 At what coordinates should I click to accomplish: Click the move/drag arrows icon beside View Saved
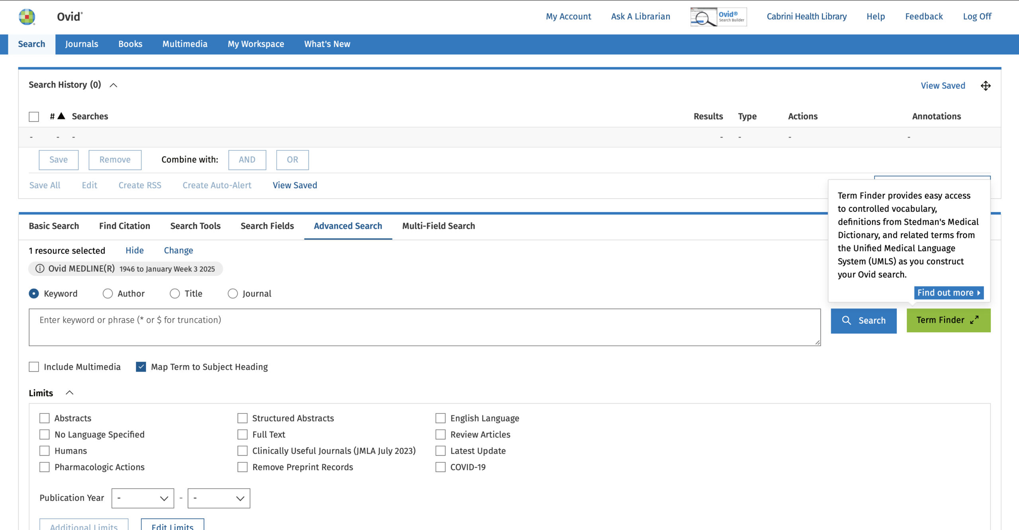coord(986,86)
